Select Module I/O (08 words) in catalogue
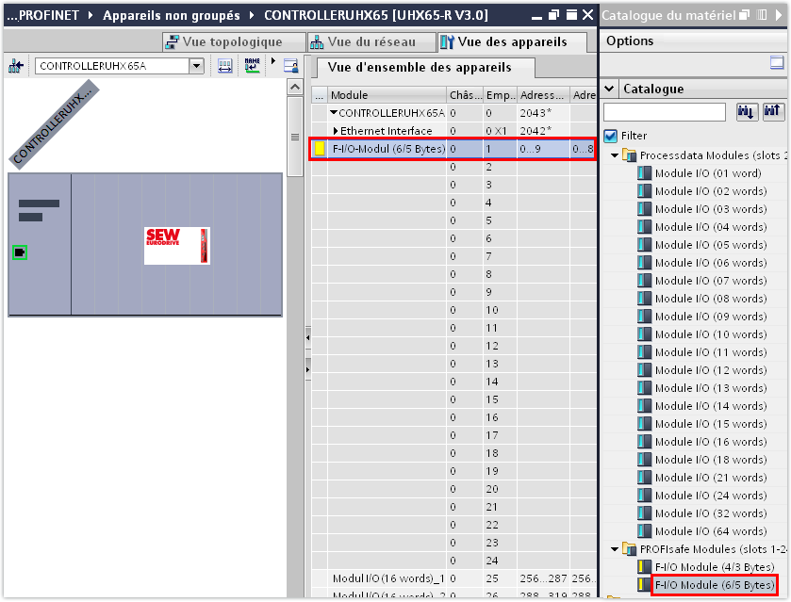 (x=710, y=299)
